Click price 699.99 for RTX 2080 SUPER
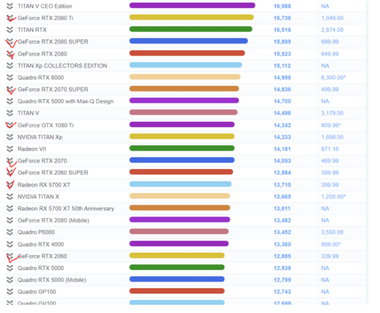 tap(330, 42)
